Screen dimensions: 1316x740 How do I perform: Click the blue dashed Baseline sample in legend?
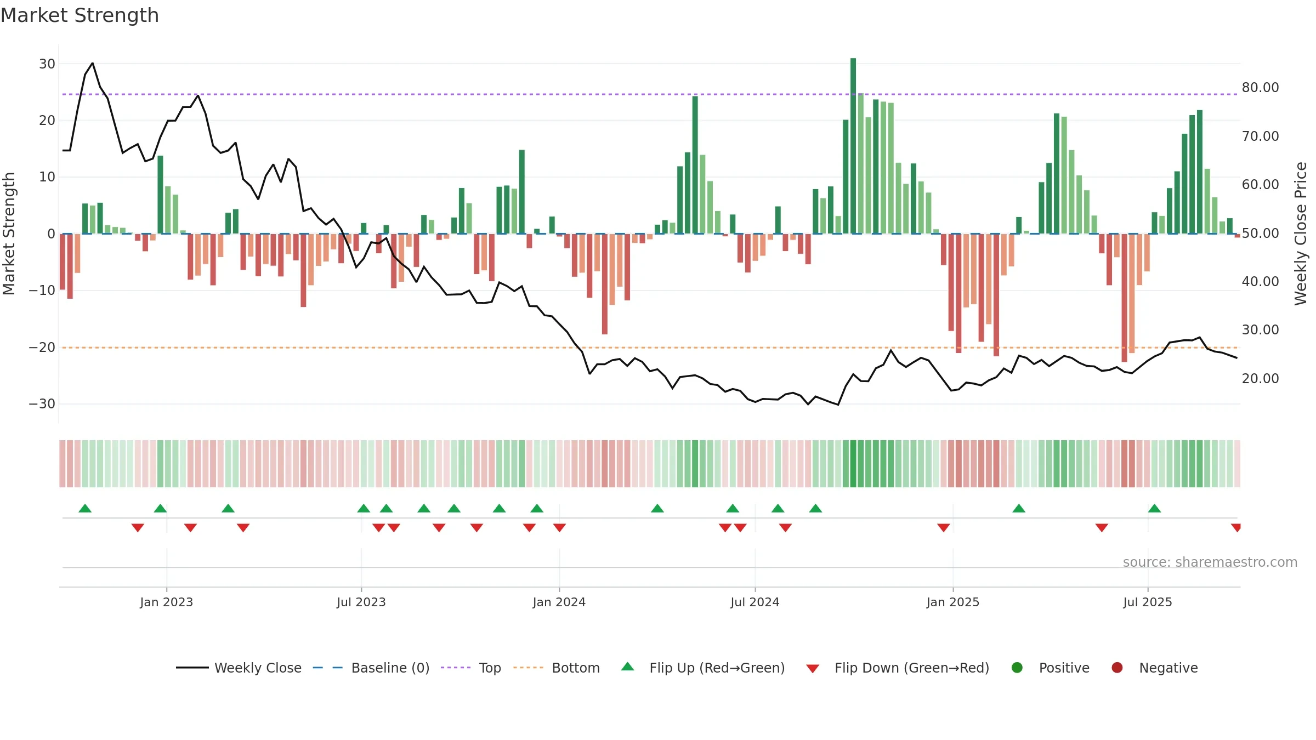[x=328, y=668]
